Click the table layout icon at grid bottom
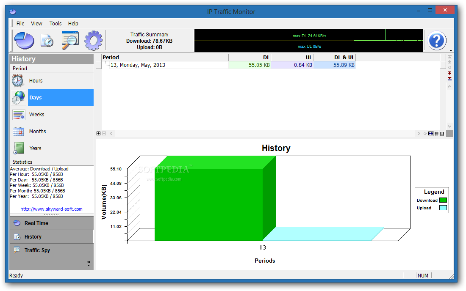 point(442,134)
